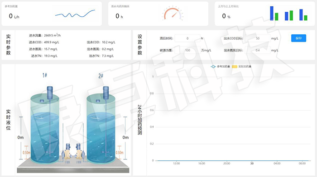The image size is (317, 177).
Task: Click the 滞后时间 input field
Action: click(x=187, y=38)
